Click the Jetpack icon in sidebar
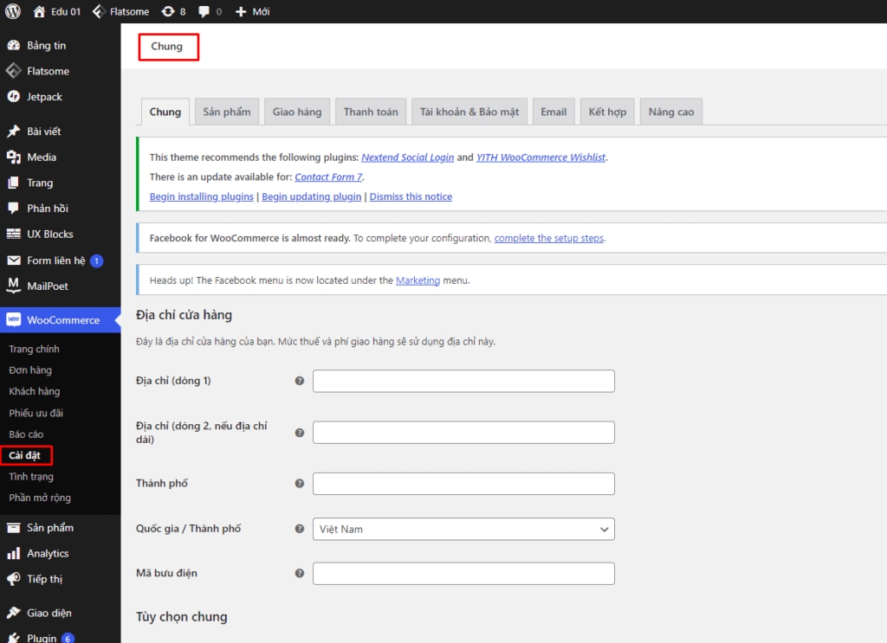 coord(13,97)
